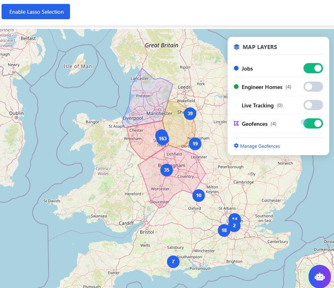
Task: Click the Manage Geofences gear icon
Action: [236, 146]
